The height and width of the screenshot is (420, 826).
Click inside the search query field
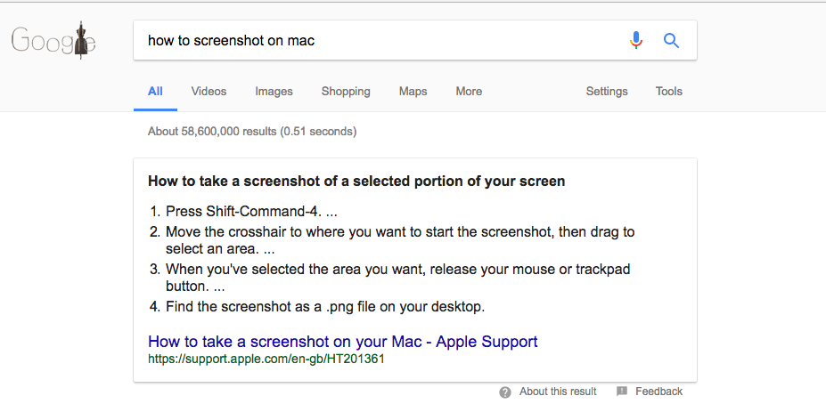[x=380, y=41]
